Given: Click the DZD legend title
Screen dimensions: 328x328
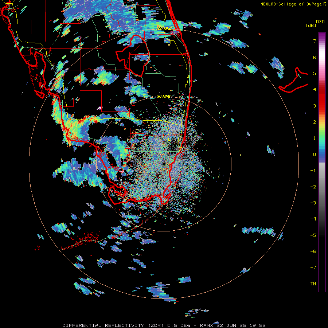Looking at the screenshot, I should point(320,22).
